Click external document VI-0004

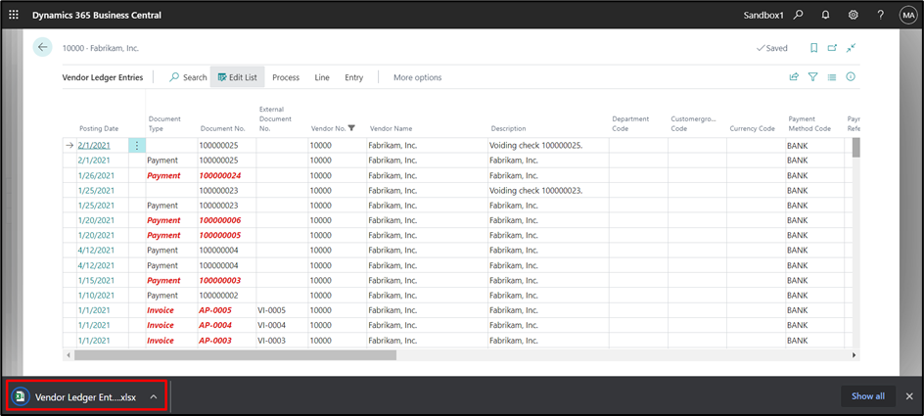pos(272,325)
